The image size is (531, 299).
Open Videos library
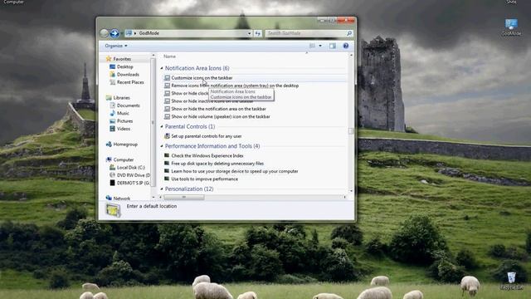124,129
